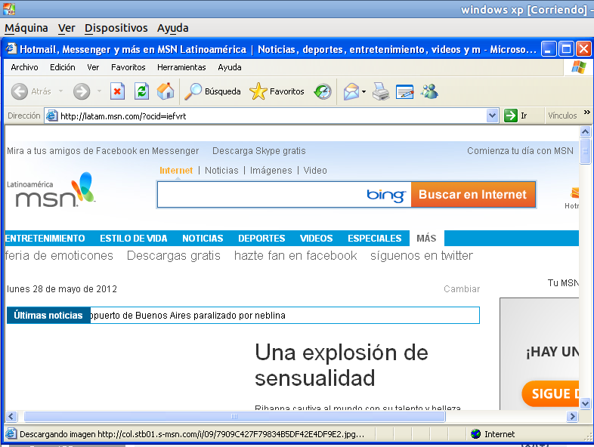Select the Internet search tab

(176, 171)
